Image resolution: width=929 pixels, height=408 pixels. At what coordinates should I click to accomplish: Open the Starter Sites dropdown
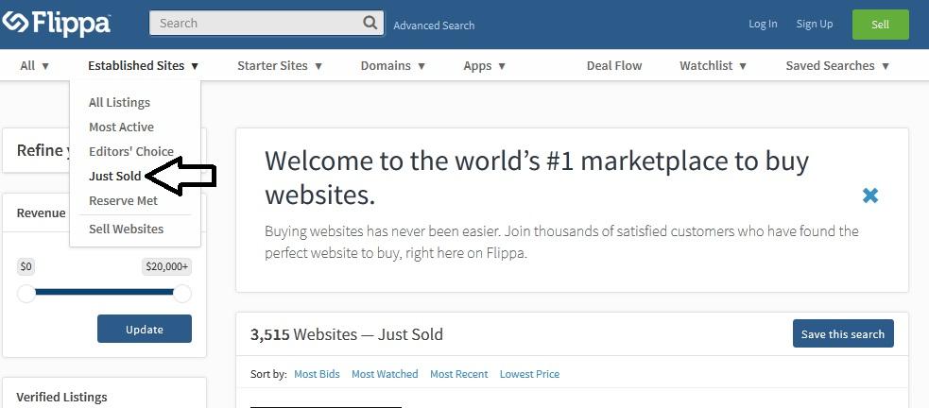(x=280, y=66)
